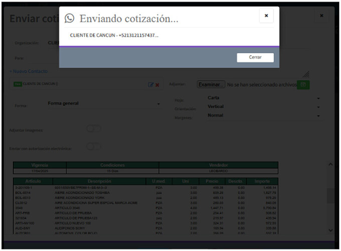Close the Enviando cotización dialog with X
The height and width of the screenshot is (251, 341).
tap(266, 16)
